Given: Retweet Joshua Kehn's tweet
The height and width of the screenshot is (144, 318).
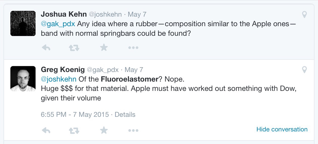Looking at the screenshot, I should pyautogui.click(x=74, y=47).
